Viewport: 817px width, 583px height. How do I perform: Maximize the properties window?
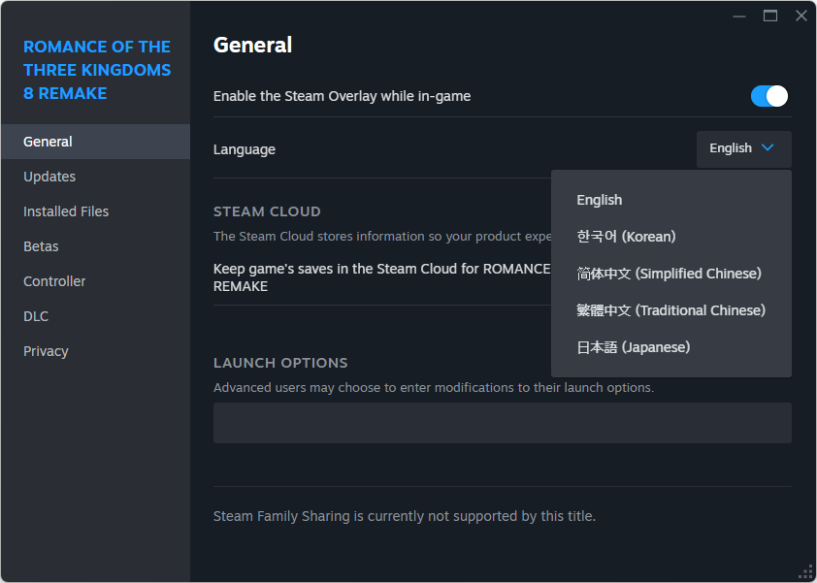tap(770, 16)
